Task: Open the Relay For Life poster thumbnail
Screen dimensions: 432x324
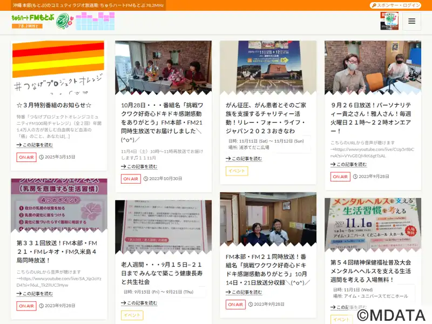Action: [268, 67]
